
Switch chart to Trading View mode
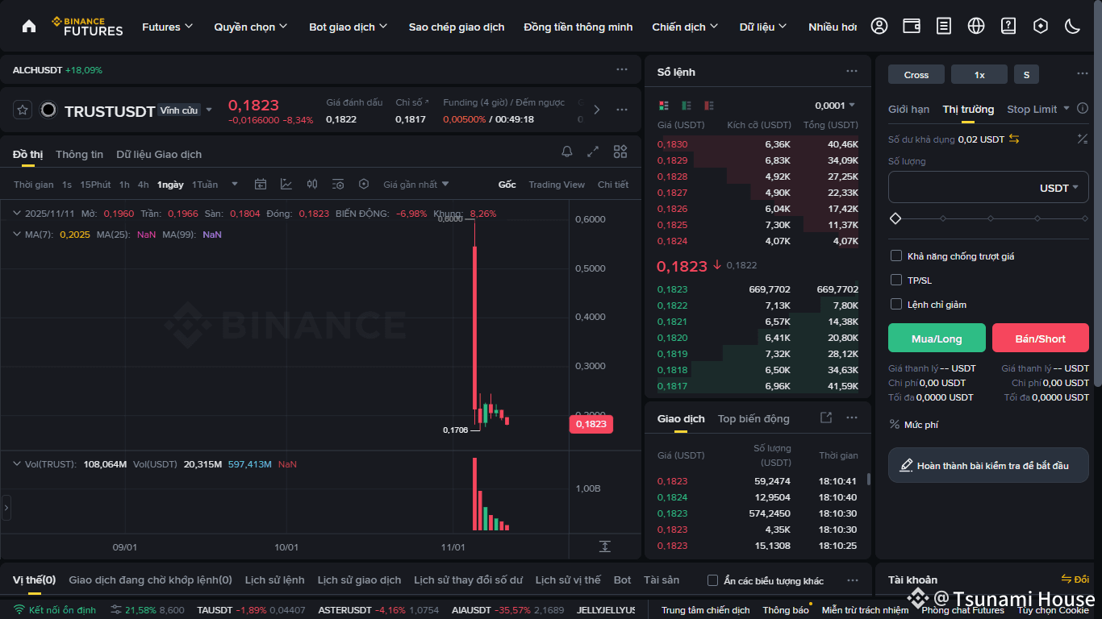click(557, 185)
